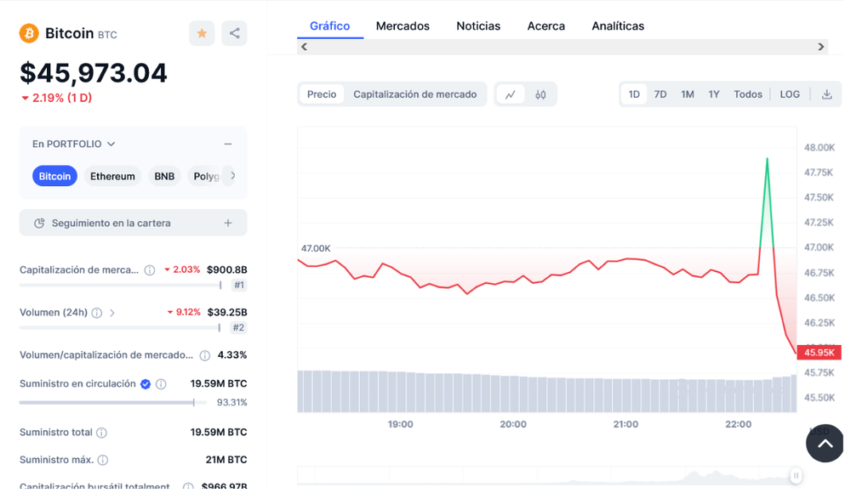Click the Bitcoin logo icon

27,33
